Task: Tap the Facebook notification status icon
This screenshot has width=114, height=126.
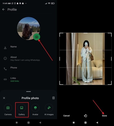Action: pyautogui.click(x=20, y=3)
